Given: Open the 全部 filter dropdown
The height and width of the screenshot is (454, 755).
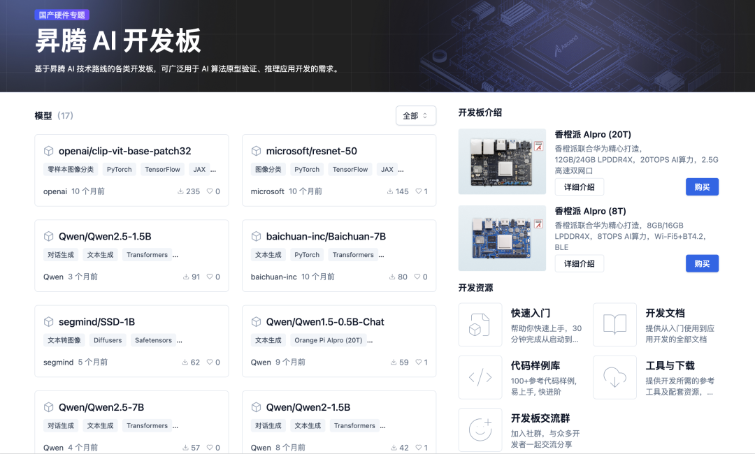Looking at the screenshot, I should point(415,116).
